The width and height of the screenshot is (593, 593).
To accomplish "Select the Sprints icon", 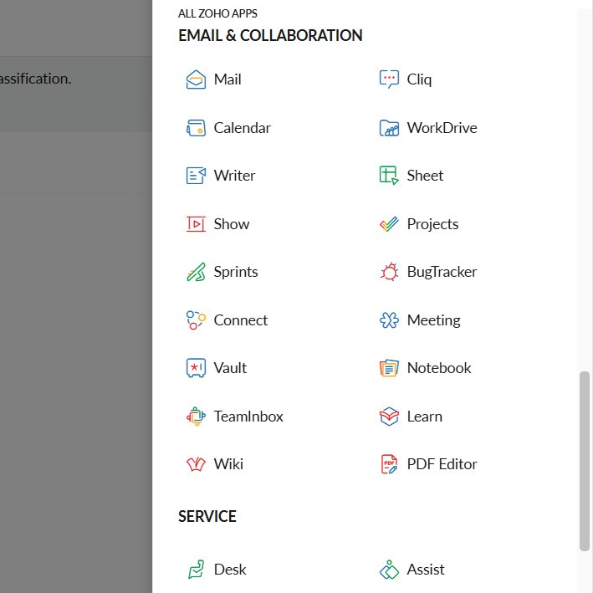I will point(196,272).
